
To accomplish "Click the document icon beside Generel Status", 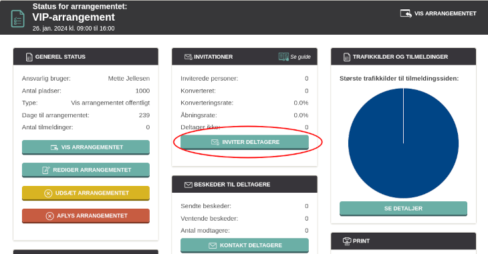I will [29, 57].
